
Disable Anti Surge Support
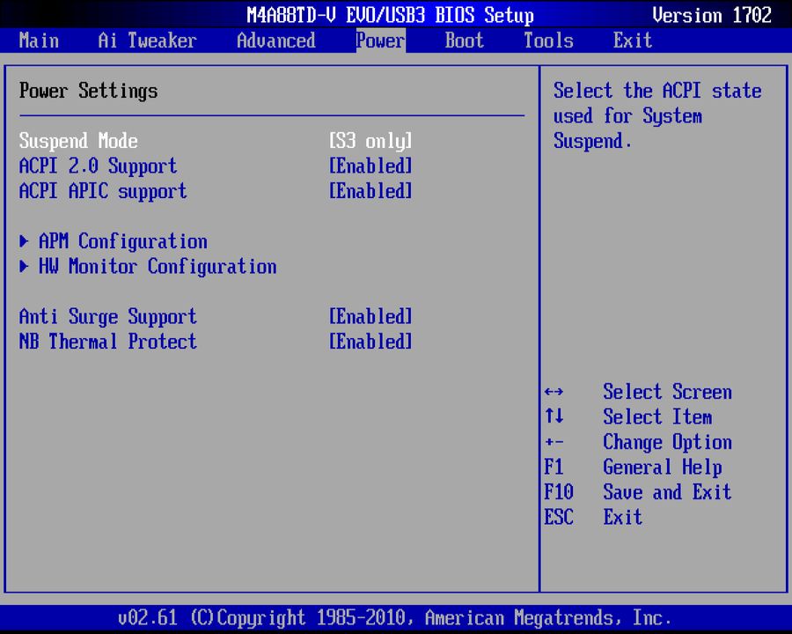pos(370,316)
